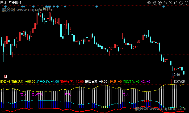This screenshot has height=113, width=189.
Task: Click the rightmost 买入 signal in the indicator pane
Action: [125, 95]
